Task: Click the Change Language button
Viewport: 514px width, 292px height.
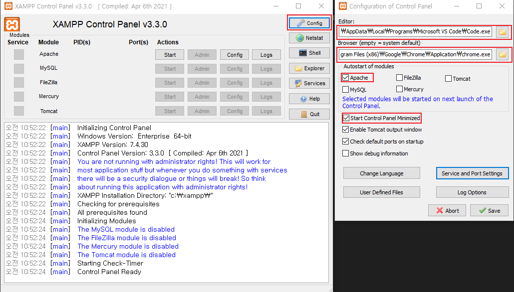Action: pyautogui.click(x=382, y=173)
